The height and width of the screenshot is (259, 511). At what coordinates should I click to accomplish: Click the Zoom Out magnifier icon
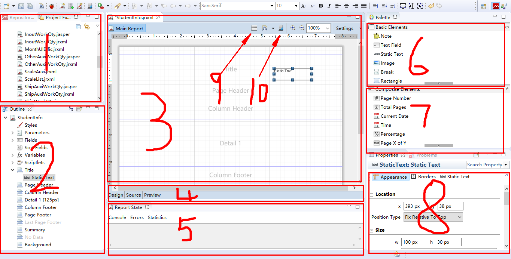pos(302,28)
